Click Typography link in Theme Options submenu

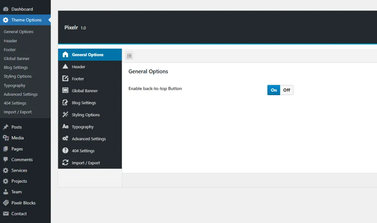[14, 85]
